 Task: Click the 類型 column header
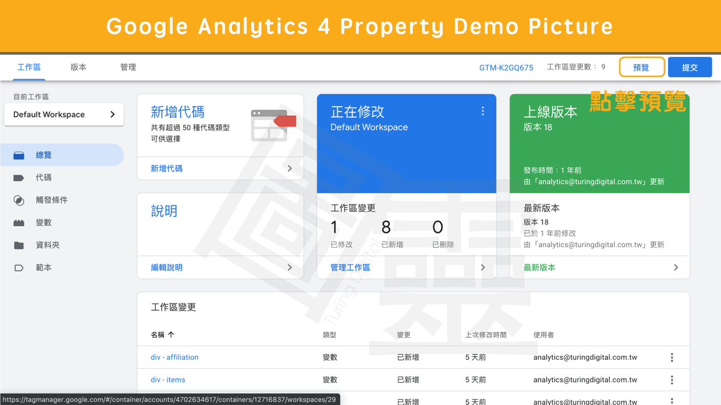(329, 335)
